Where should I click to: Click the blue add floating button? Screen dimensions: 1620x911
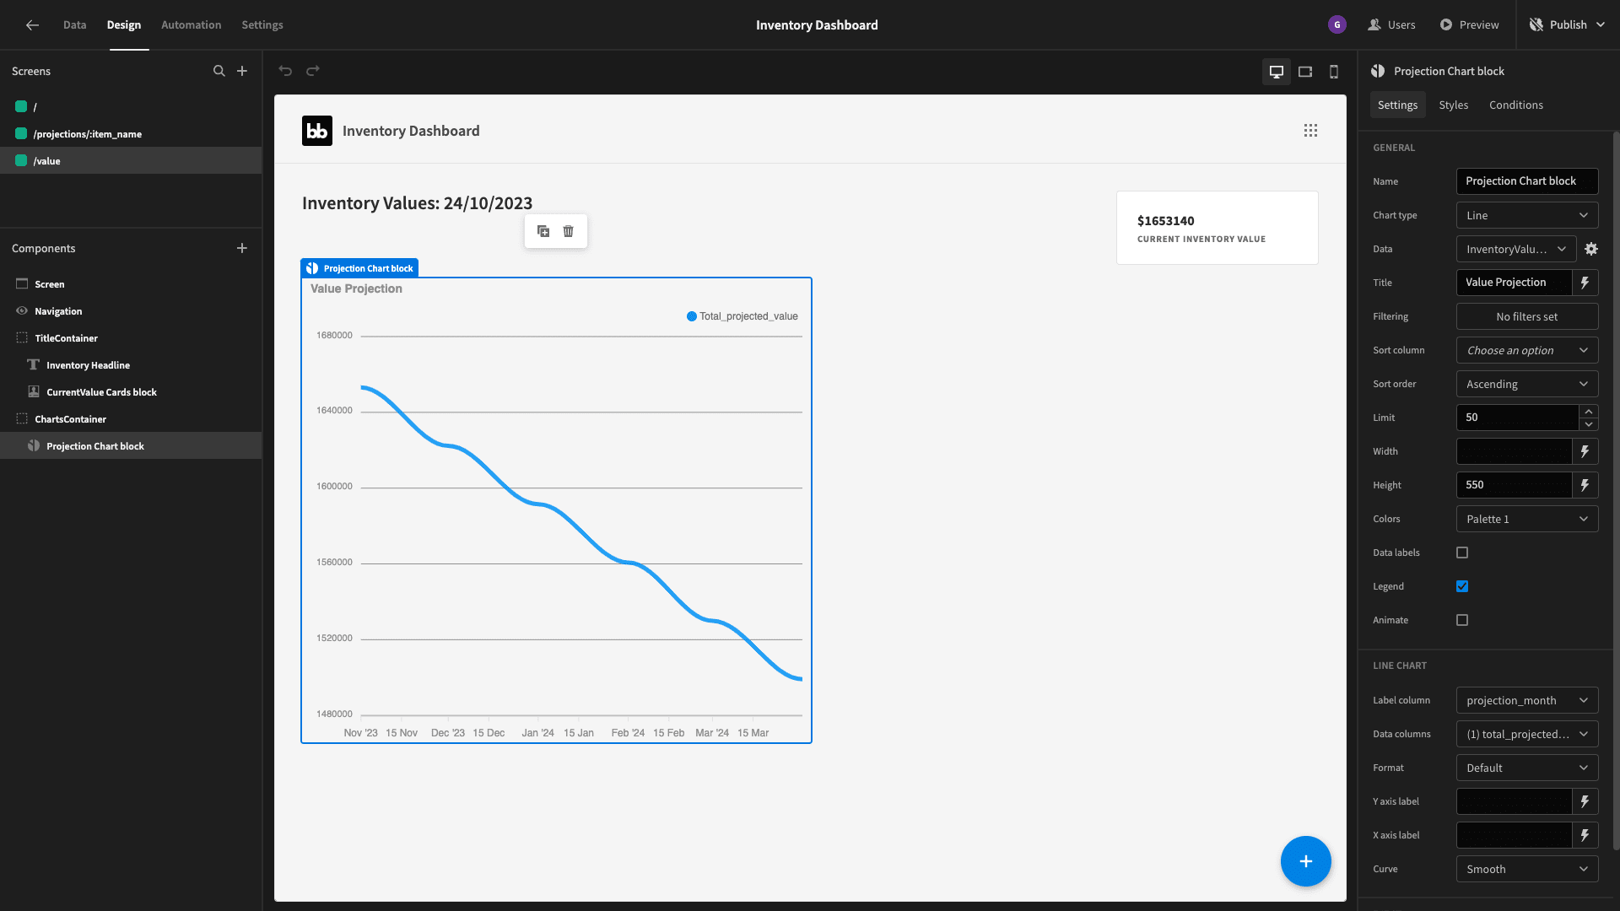[x=1306, y=861]
